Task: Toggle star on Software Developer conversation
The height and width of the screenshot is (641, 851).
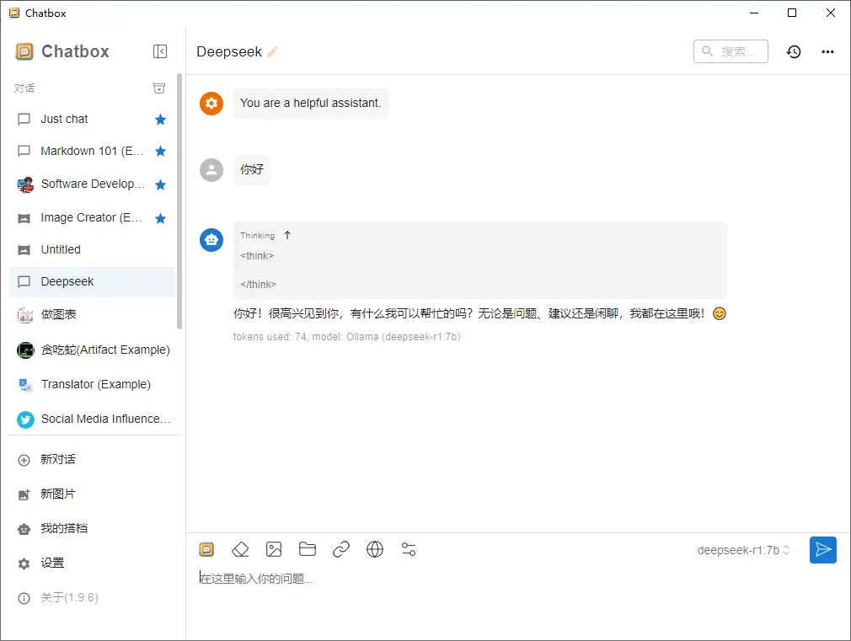Action: pyautogui.click(x=160, y=184)
